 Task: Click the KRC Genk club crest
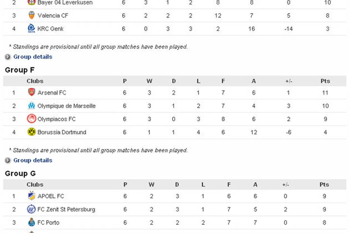pyautogui.click(x=31, y=29)
